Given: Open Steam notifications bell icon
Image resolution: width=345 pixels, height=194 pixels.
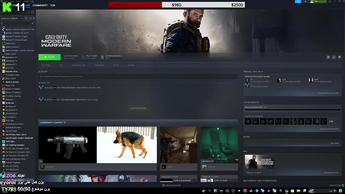Looking at the screenshot, I should tap(305, 2).
